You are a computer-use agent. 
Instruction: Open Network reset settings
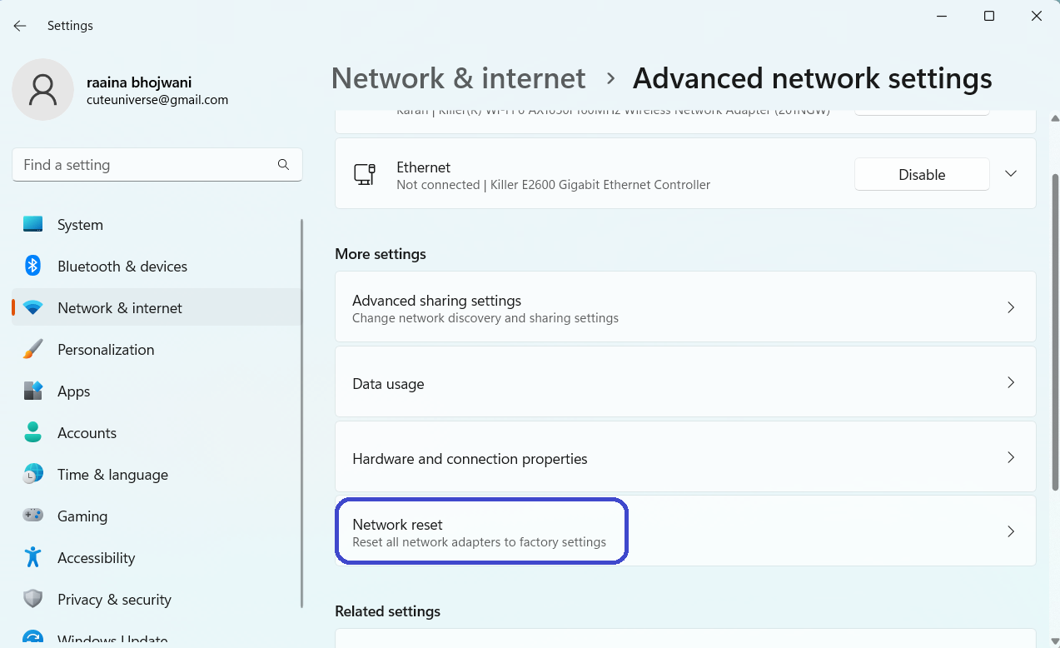coord(480,531)
